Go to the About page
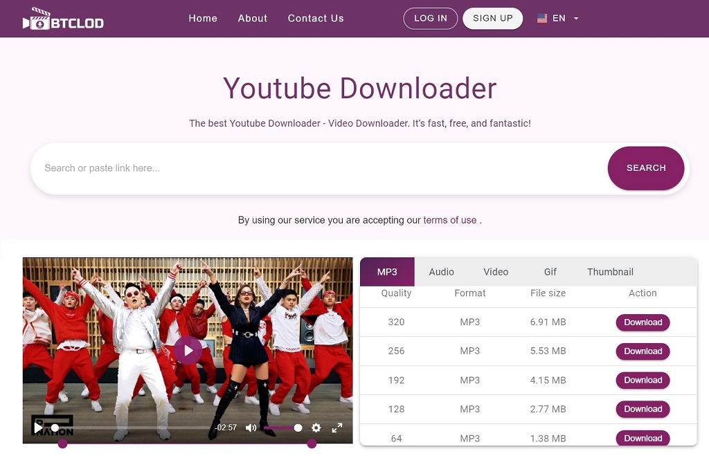 [253, 19]
